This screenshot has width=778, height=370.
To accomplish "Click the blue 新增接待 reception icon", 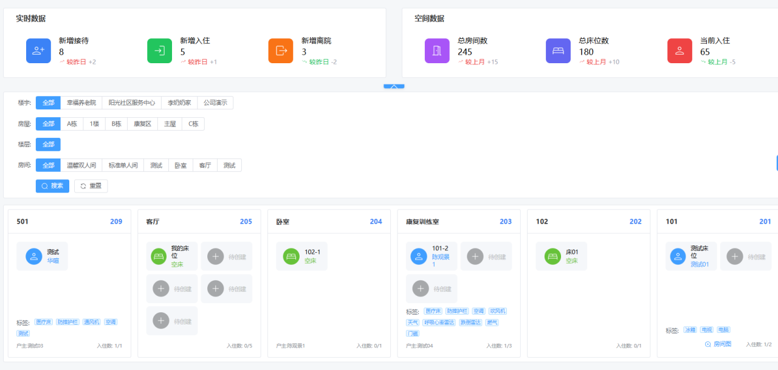I will pyautogui.click(x=38, y=51).
